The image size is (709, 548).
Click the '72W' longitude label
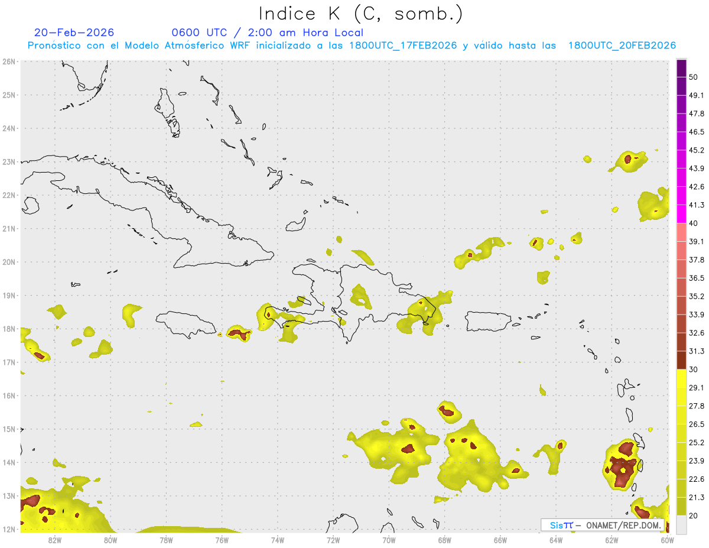click(x=333, y=540)
